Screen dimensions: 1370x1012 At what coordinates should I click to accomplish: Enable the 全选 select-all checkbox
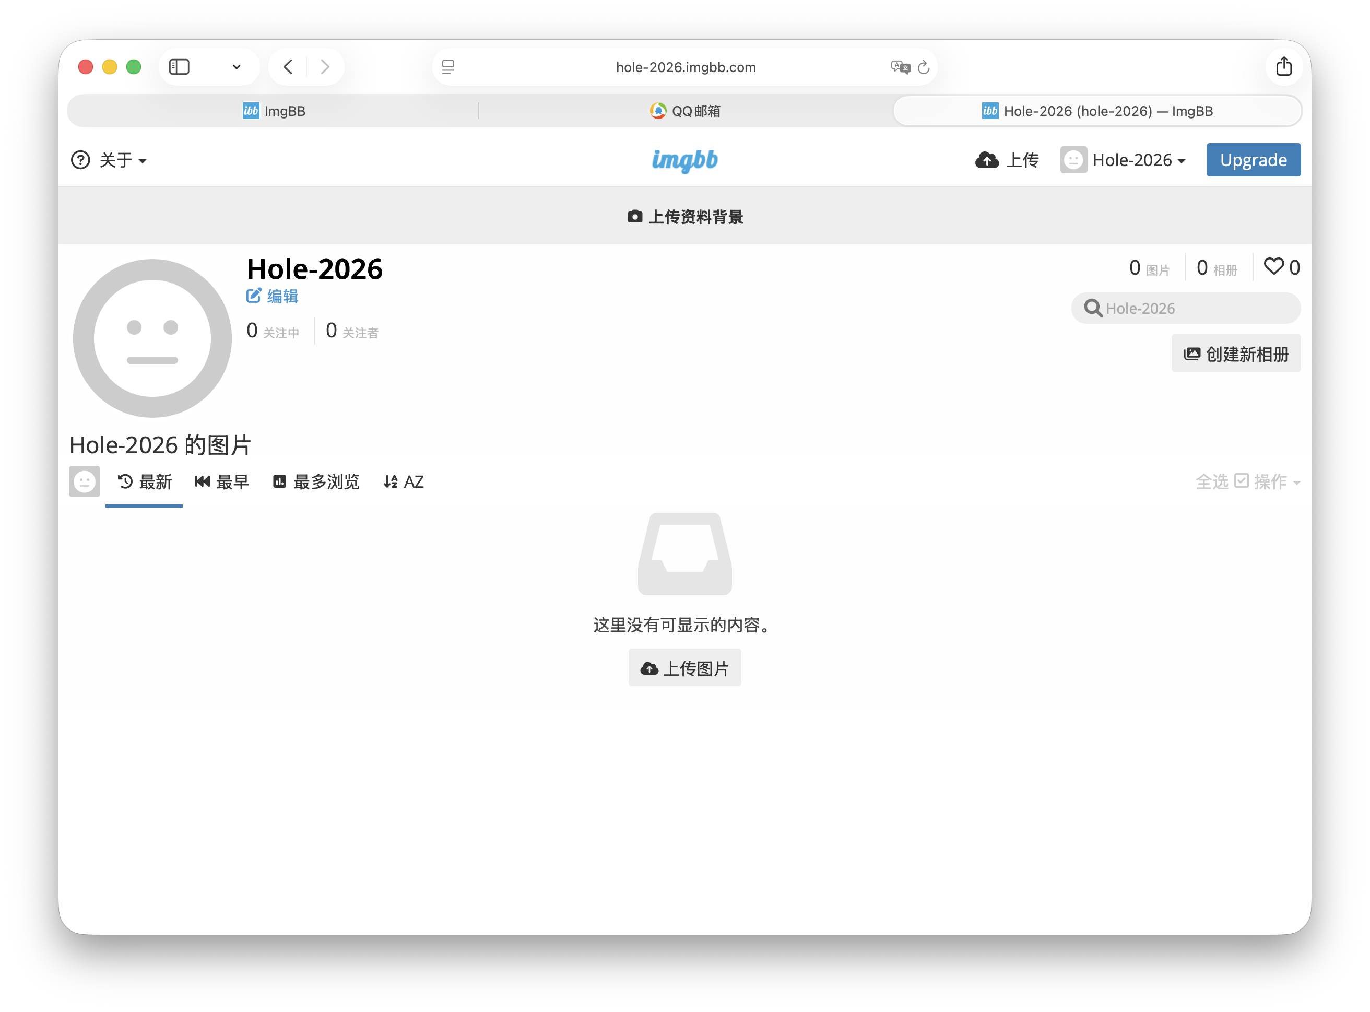[x=1242, y=481]
